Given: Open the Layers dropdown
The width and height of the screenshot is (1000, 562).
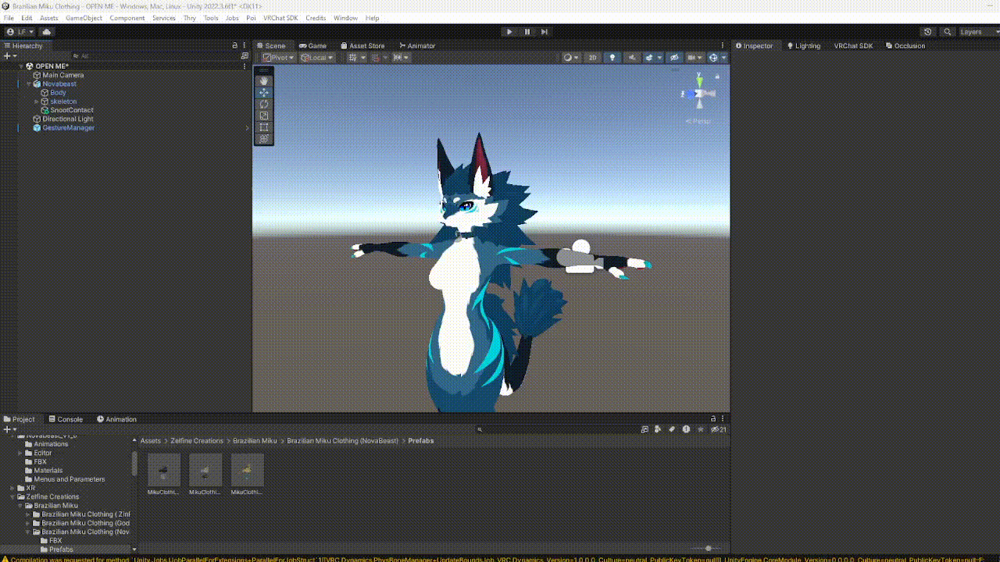Looking at the screenshot, I should coord(977,32).
